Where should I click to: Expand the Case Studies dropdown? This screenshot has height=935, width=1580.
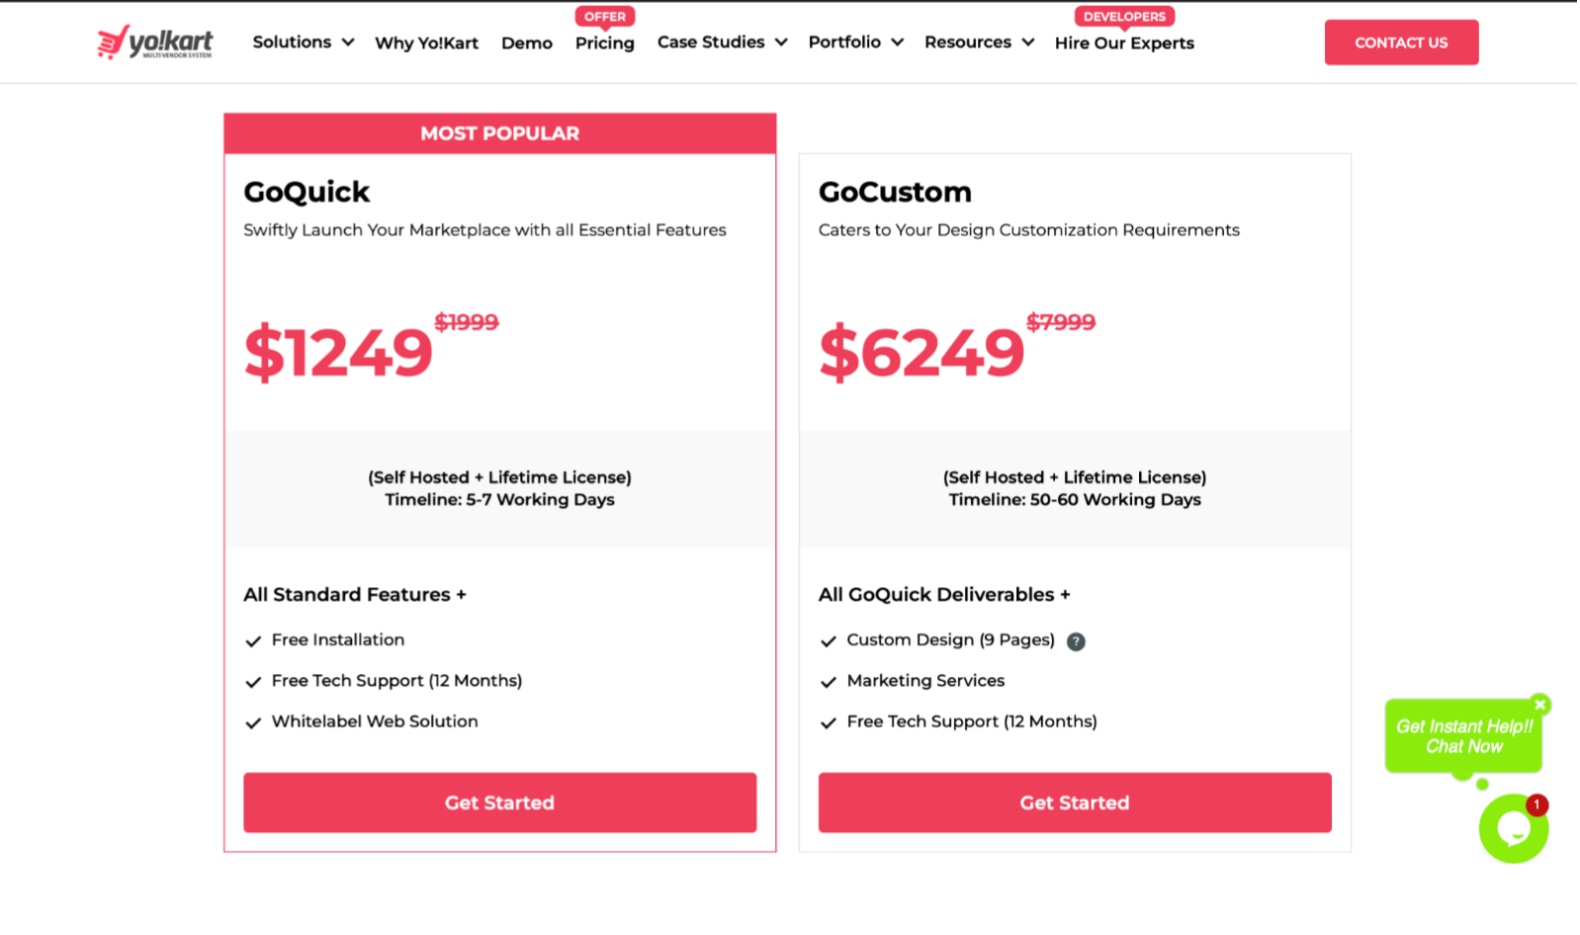coord(722,42)
